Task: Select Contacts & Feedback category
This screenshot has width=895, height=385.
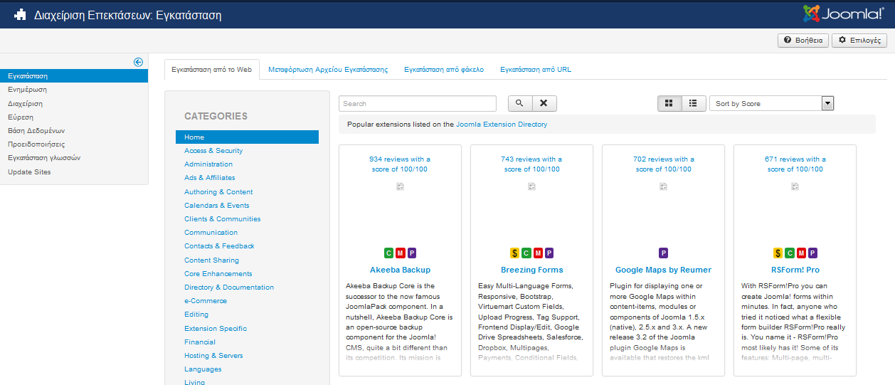Action: pos(219,246)
